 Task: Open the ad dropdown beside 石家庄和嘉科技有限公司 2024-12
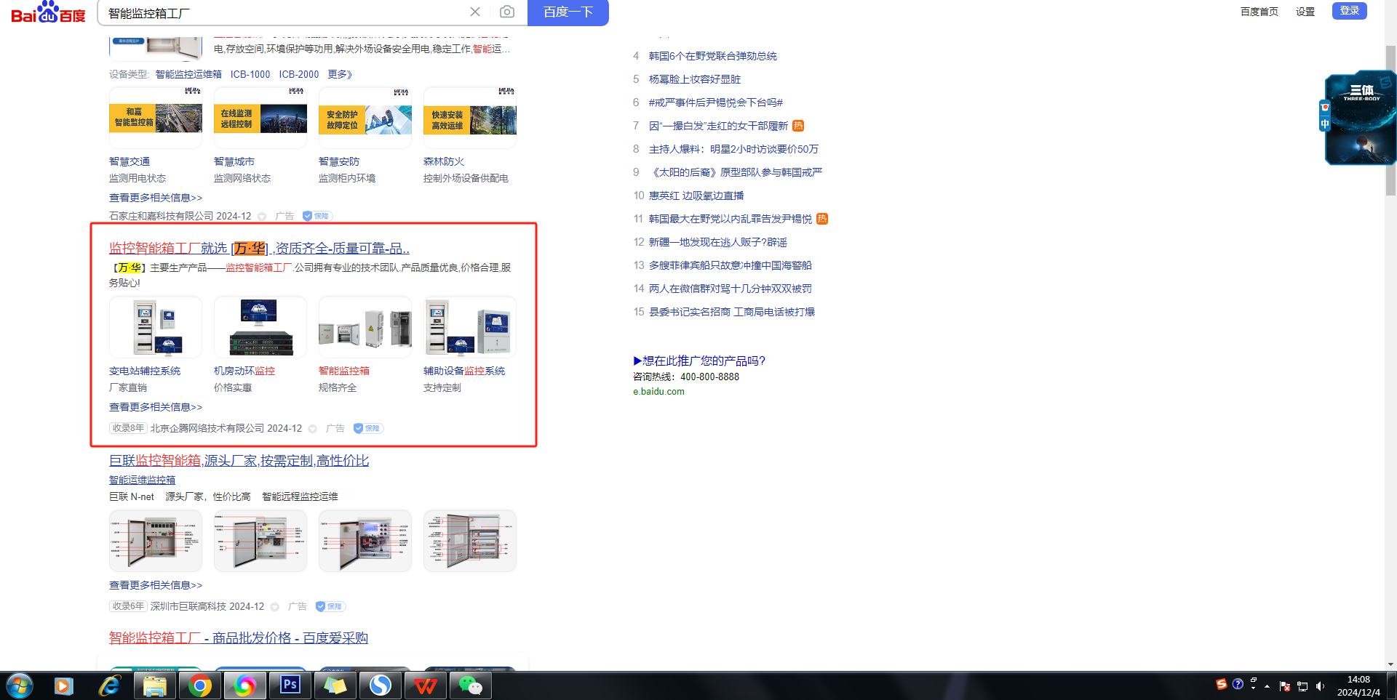[262, 217]
